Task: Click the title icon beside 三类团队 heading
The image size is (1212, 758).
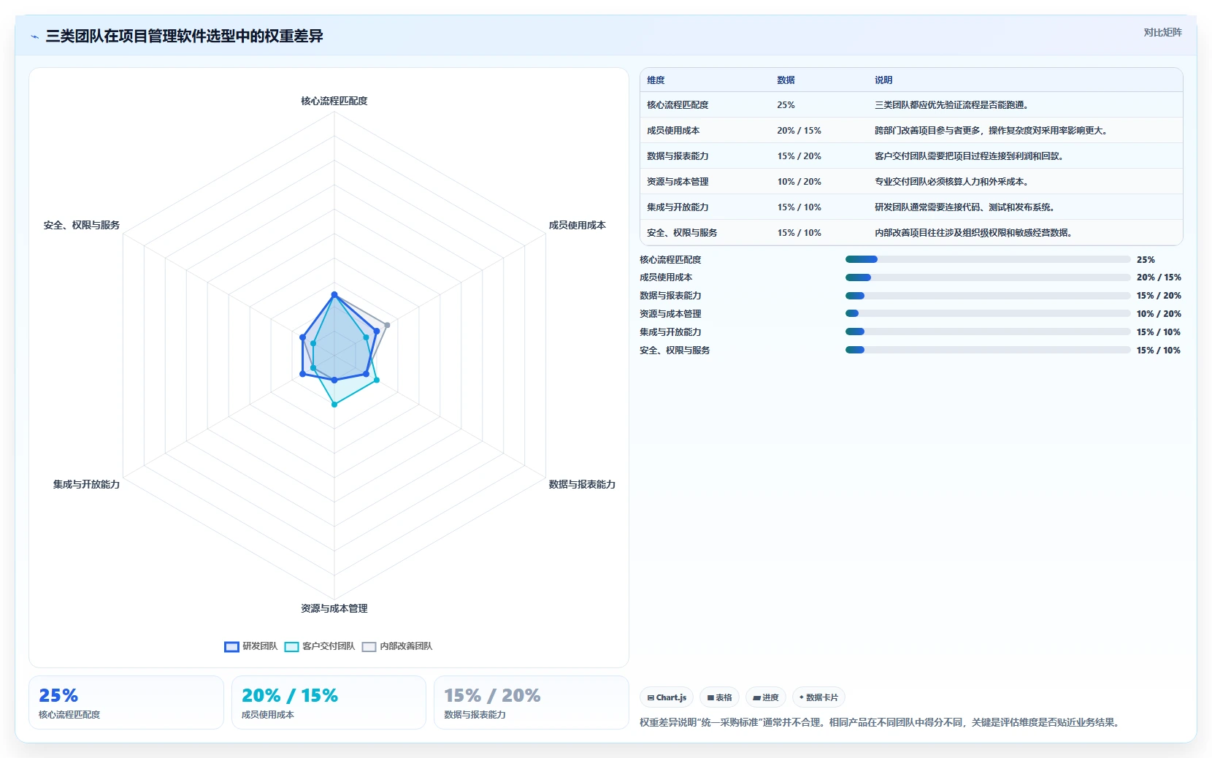Action: click(x=34, y=37)
